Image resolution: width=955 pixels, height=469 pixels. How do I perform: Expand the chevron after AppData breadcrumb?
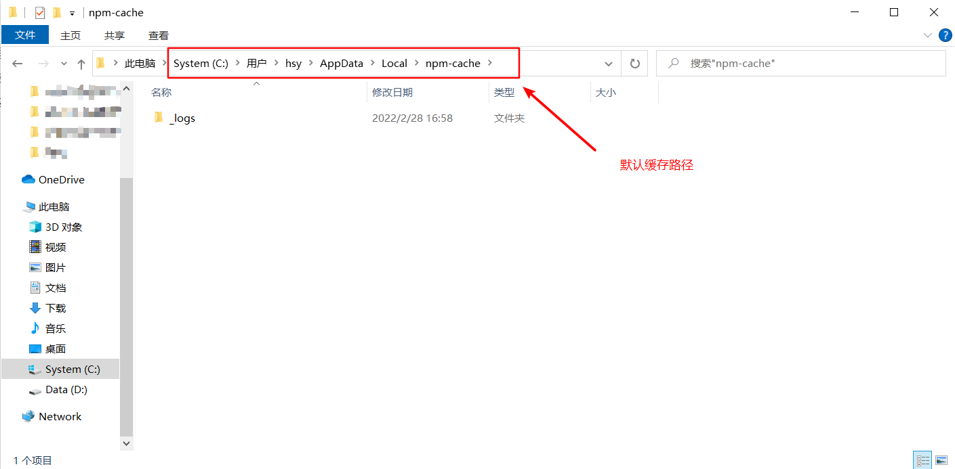click(372, 64)
